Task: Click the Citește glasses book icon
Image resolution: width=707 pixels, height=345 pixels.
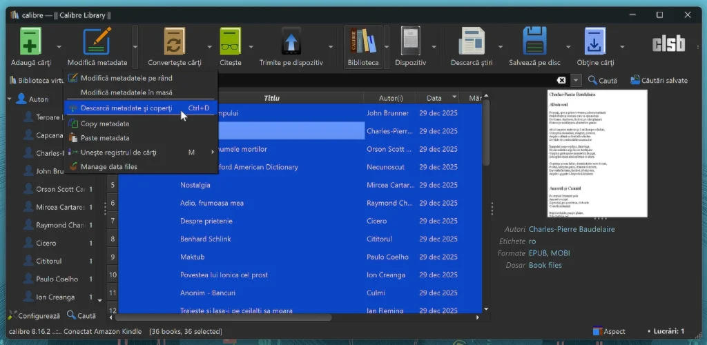Action: tap(230, 41)
